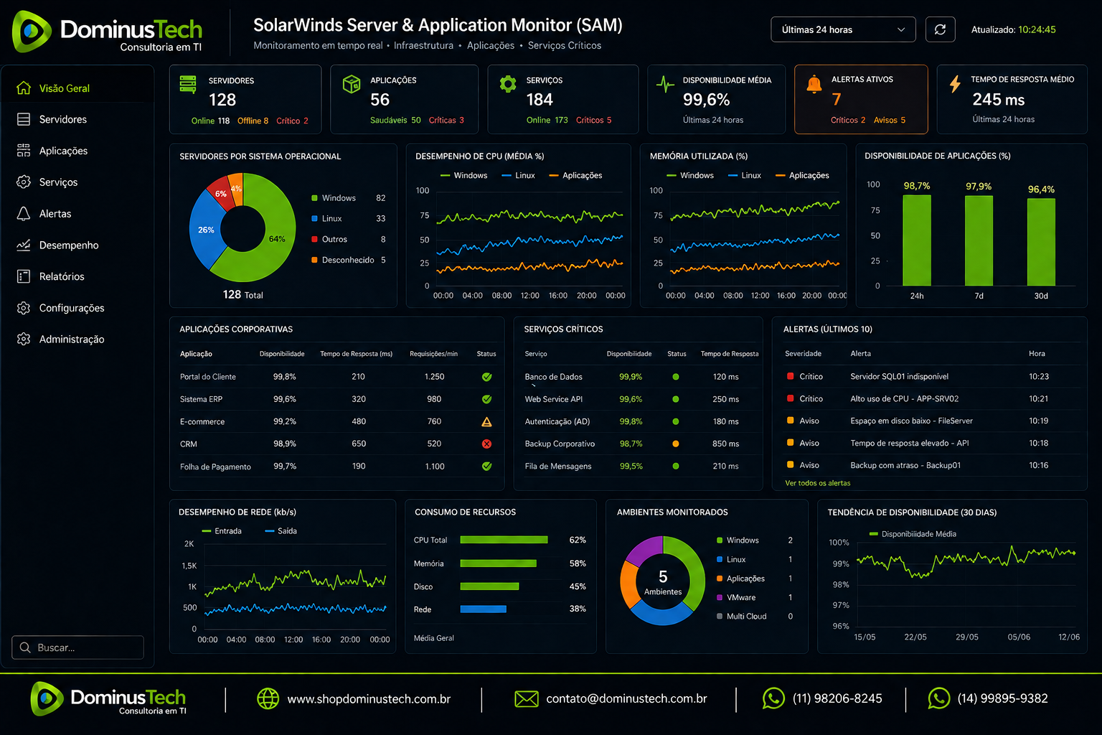Click warning triangle status for E-commerce
This screenshot has width=1102, height=735.
pos(486,421)
